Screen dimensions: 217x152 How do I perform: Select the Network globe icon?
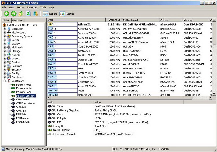pyautogui.click(x=9, y=55)
